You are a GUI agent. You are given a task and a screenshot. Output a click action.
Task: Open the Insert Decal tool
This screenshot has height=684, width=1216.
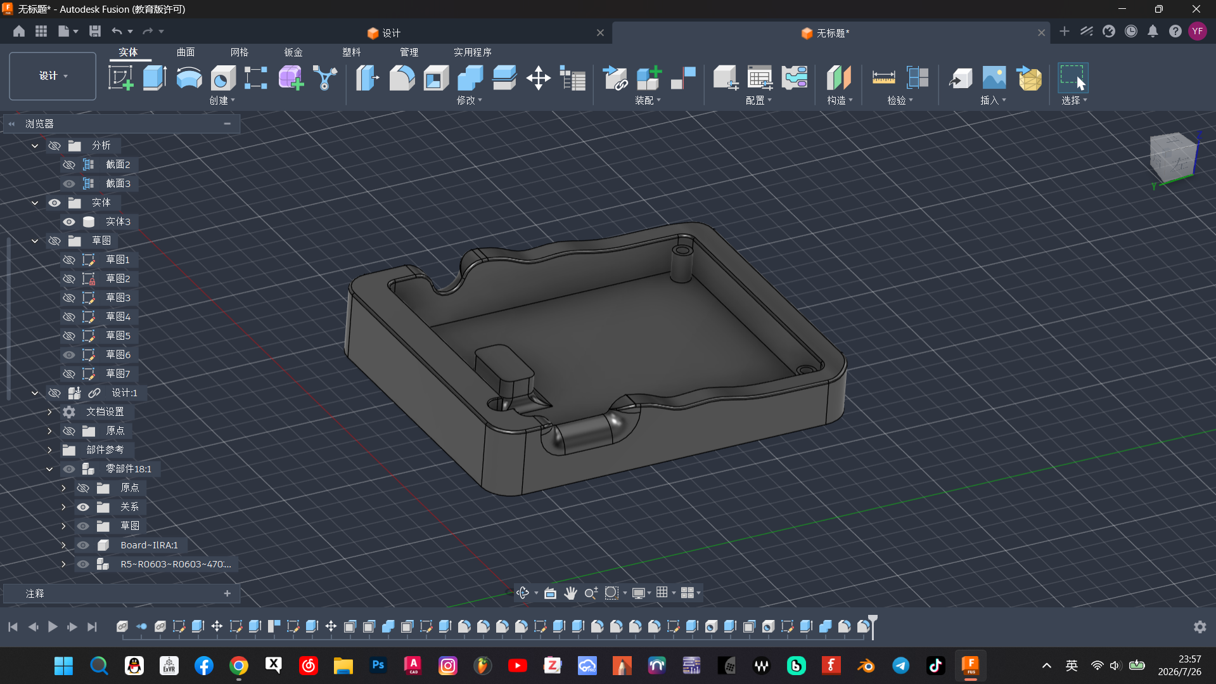pyautogui.click(x=994, y=78)
